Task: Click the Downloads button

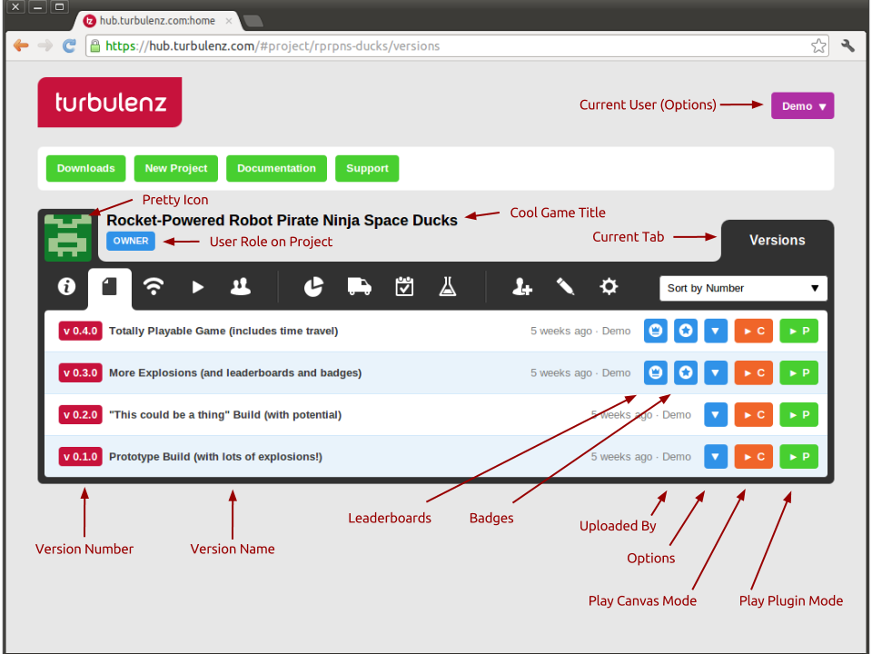Action: pyautogui.click(x=85, y=169)
